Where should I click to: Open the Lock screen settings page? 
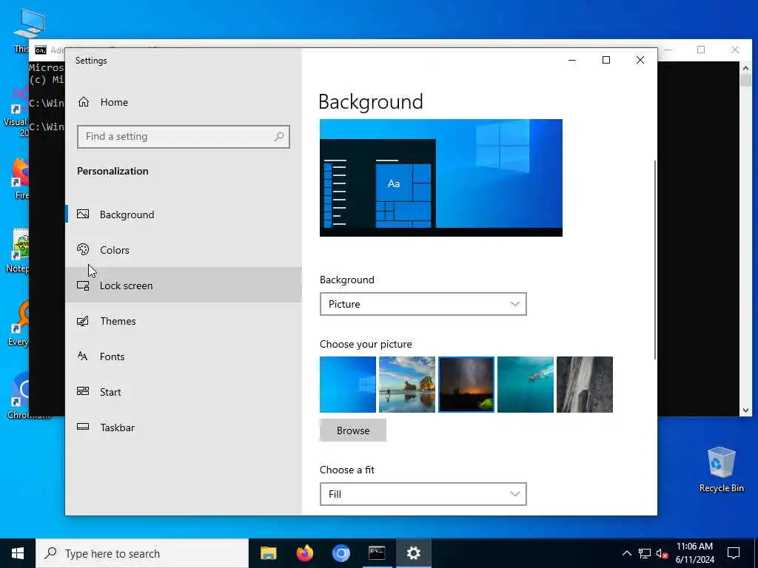[184, 285]
